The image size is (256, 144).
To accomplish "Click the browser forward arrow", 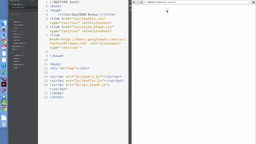I will coord(138,2).
